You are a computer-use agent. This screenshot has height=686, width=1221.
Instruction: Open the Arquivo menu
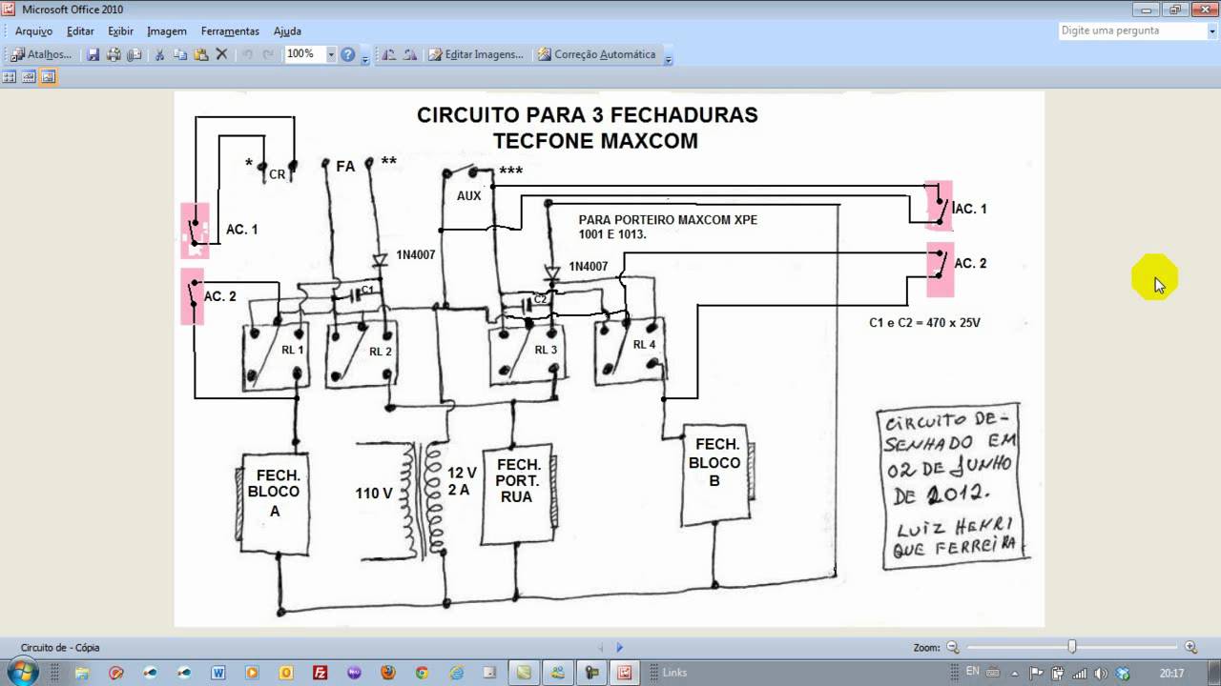click(x=33, y=30)
